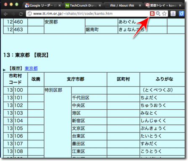The width and height of the screenshot is (188, 161).
Task: Click the globe site icon in address bar
Action: pos(29,13)
